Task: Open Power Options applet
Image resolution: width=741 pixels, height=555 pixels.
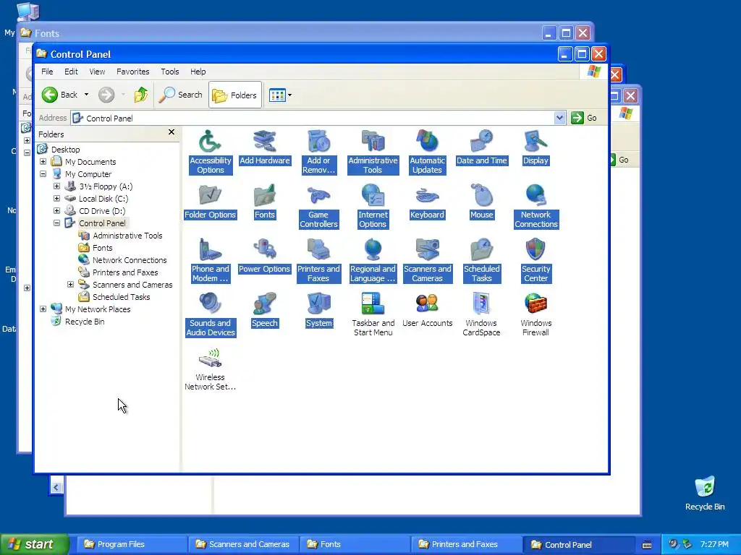Action: pos(265,256)
